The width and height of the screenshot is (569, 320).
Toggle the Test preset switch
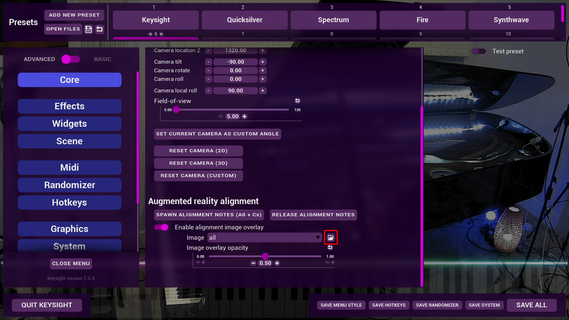tap(479, 51)
